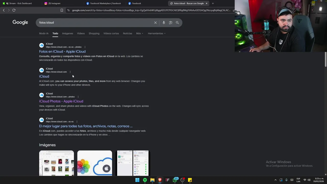Viewport: 327px width, 184px height.
Task: Open the Videos cortos tab
Action: click(111, 33)
